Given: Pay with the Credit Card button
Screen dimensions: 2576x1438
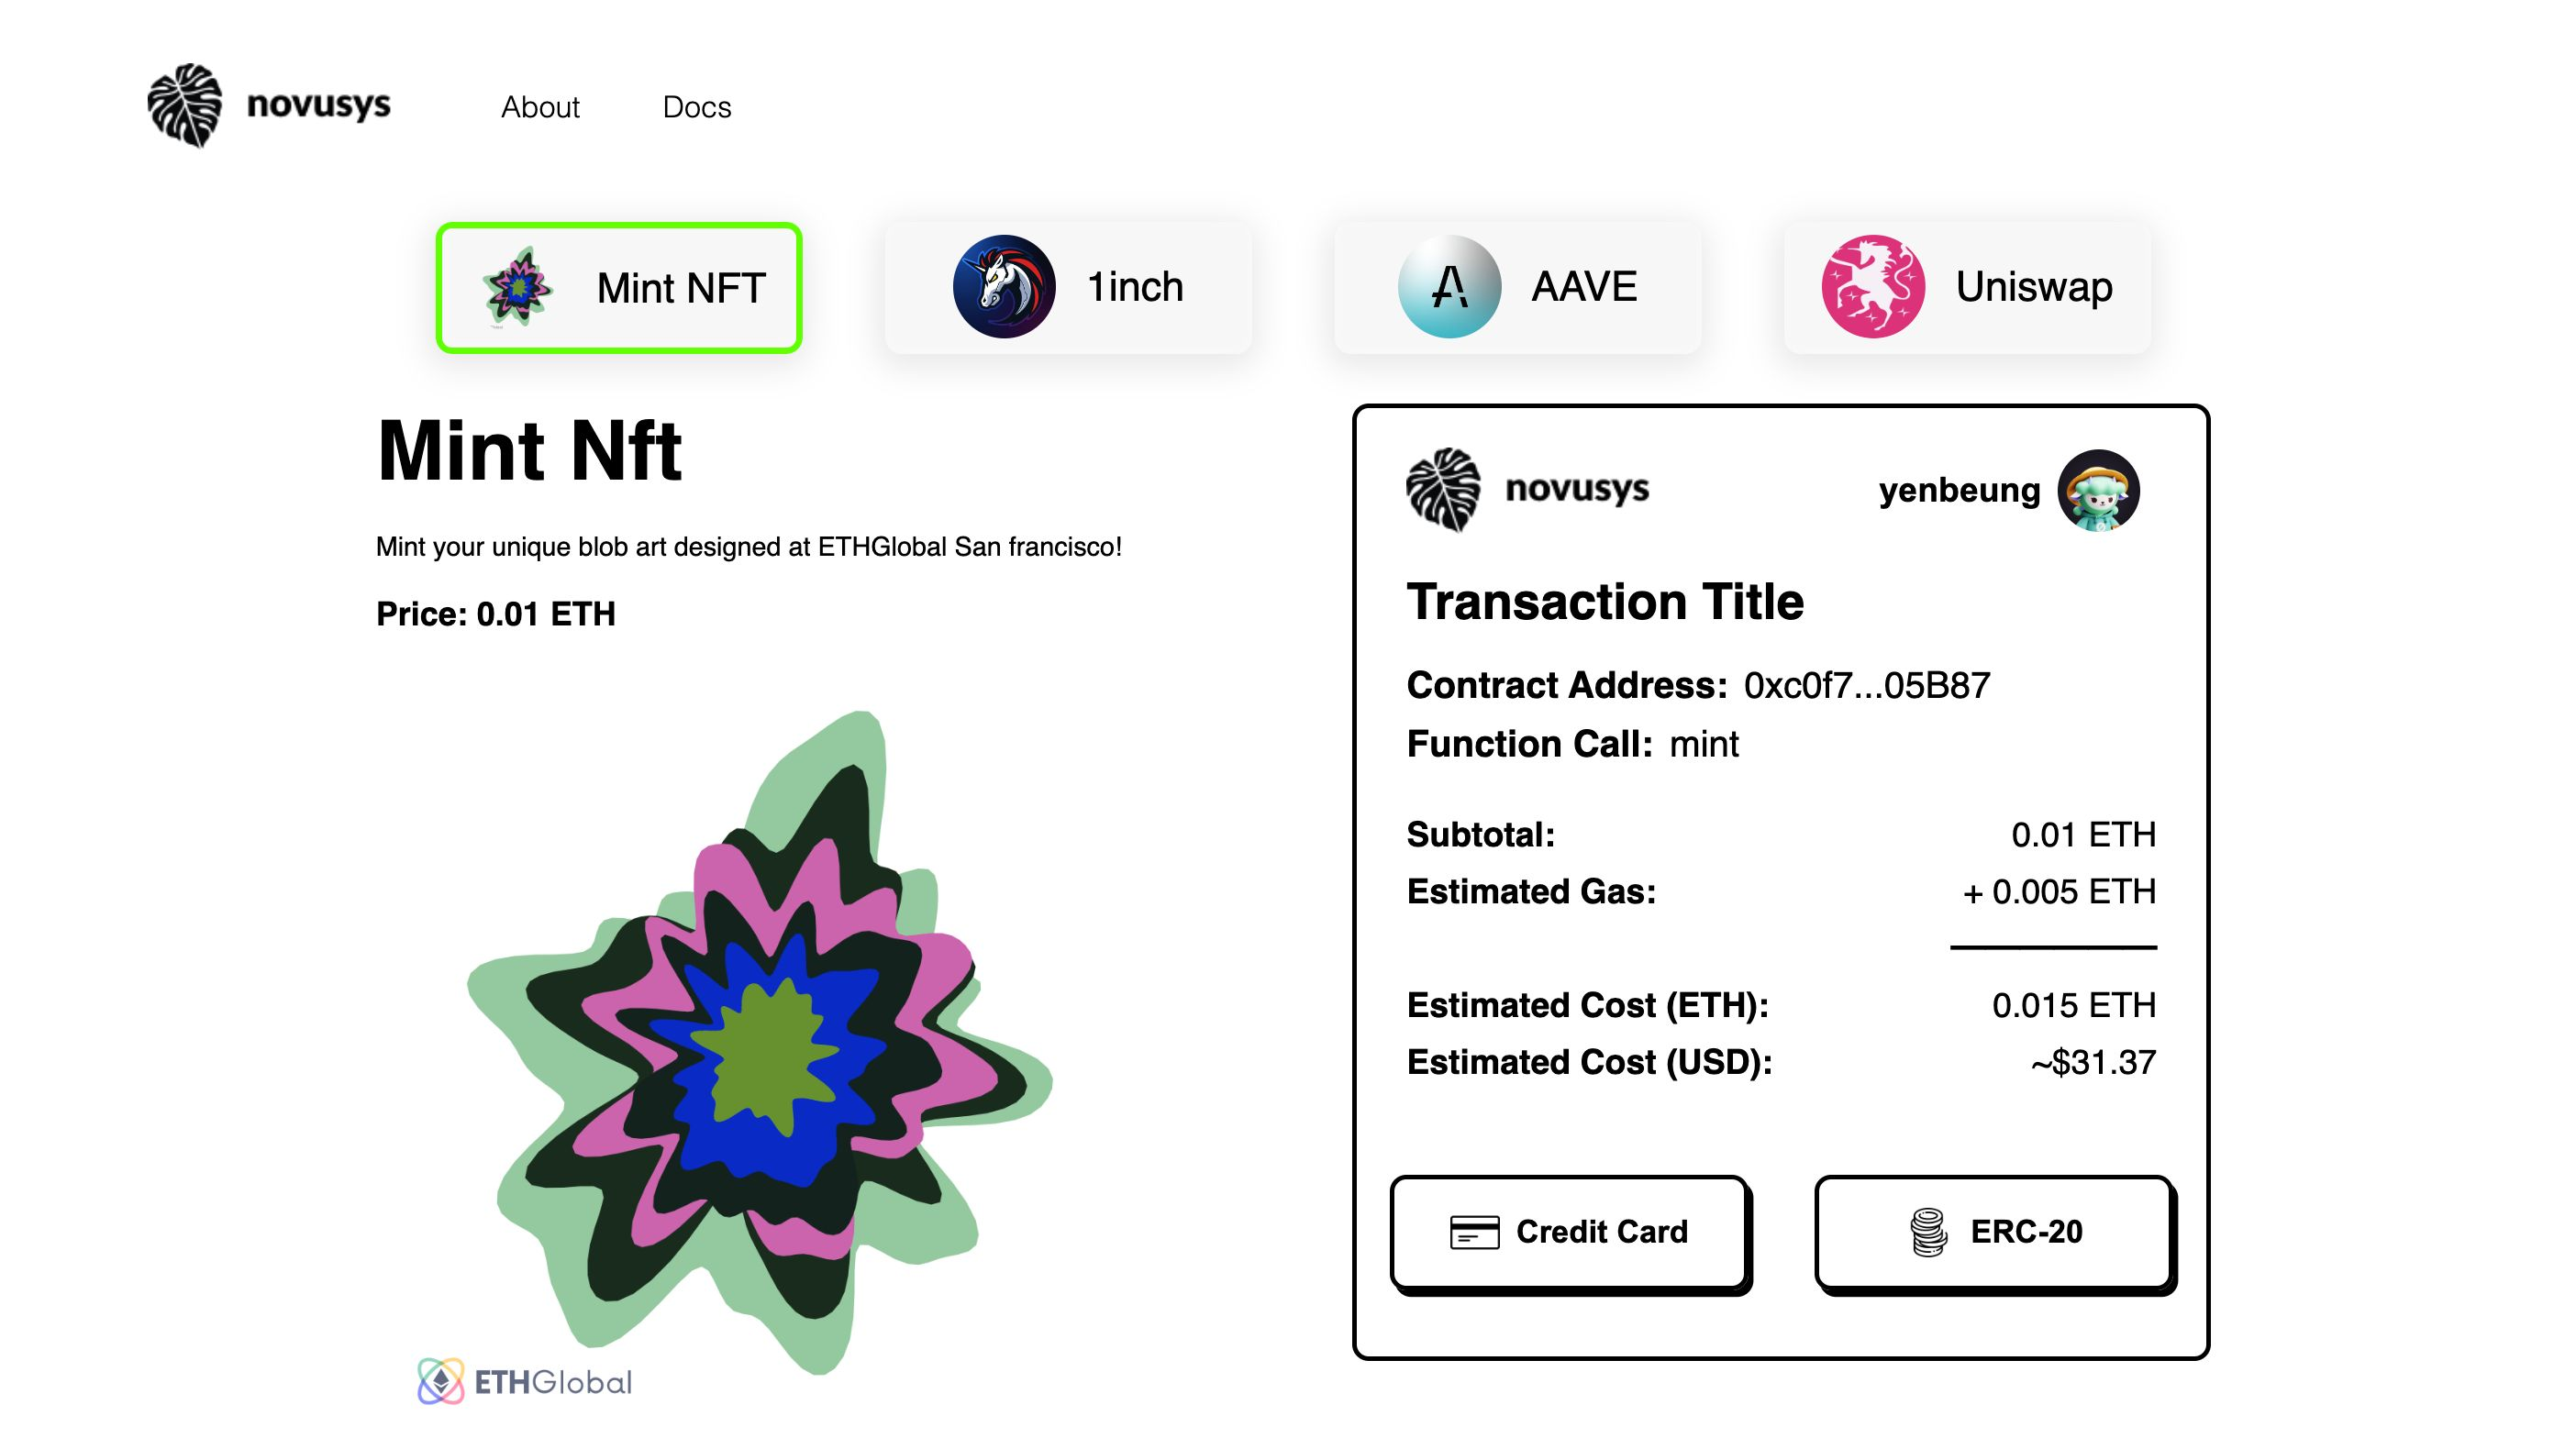Looking at the screenshot, I should pyautogui.click(x=1569, y=1232).
